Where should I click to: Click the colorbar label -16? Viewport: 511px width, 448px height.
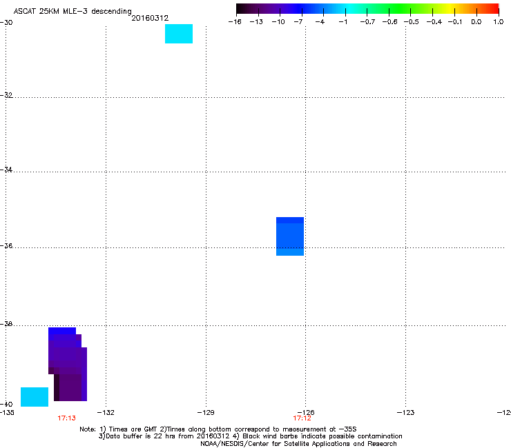click(x=235, y=22)
